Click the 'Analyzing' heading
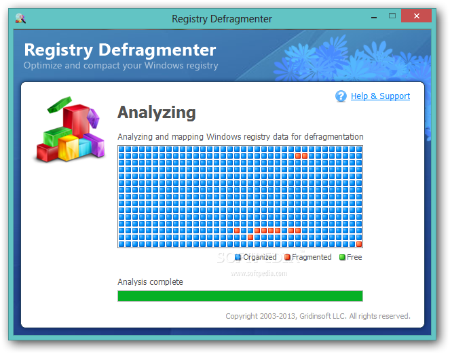This screenshot has width=450, height=354. [x=157, y=113]
